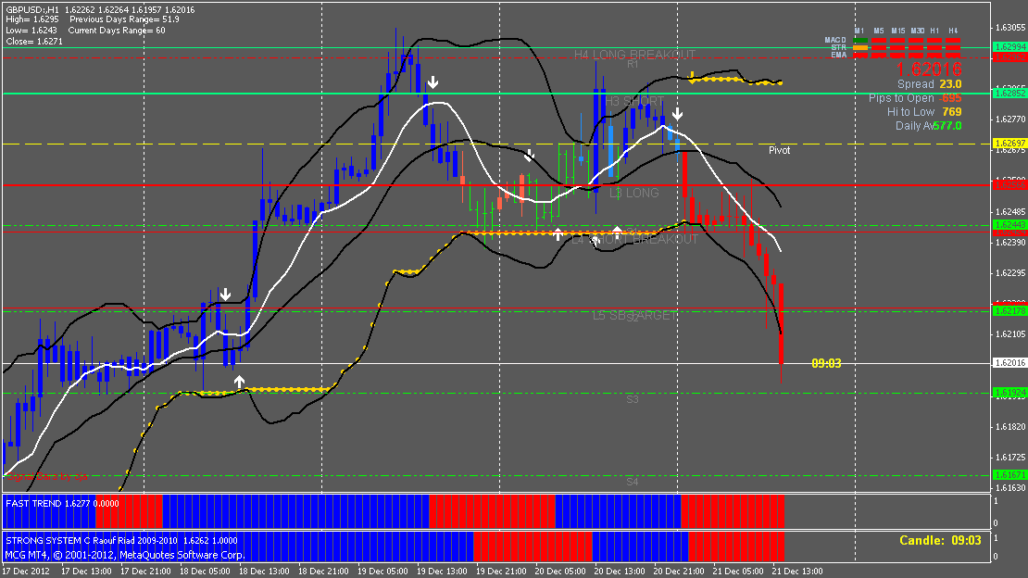Click the large red 1.62016 price display
Image resolution: width=1028 pixels, height=578 pixels.
point(928,69)
